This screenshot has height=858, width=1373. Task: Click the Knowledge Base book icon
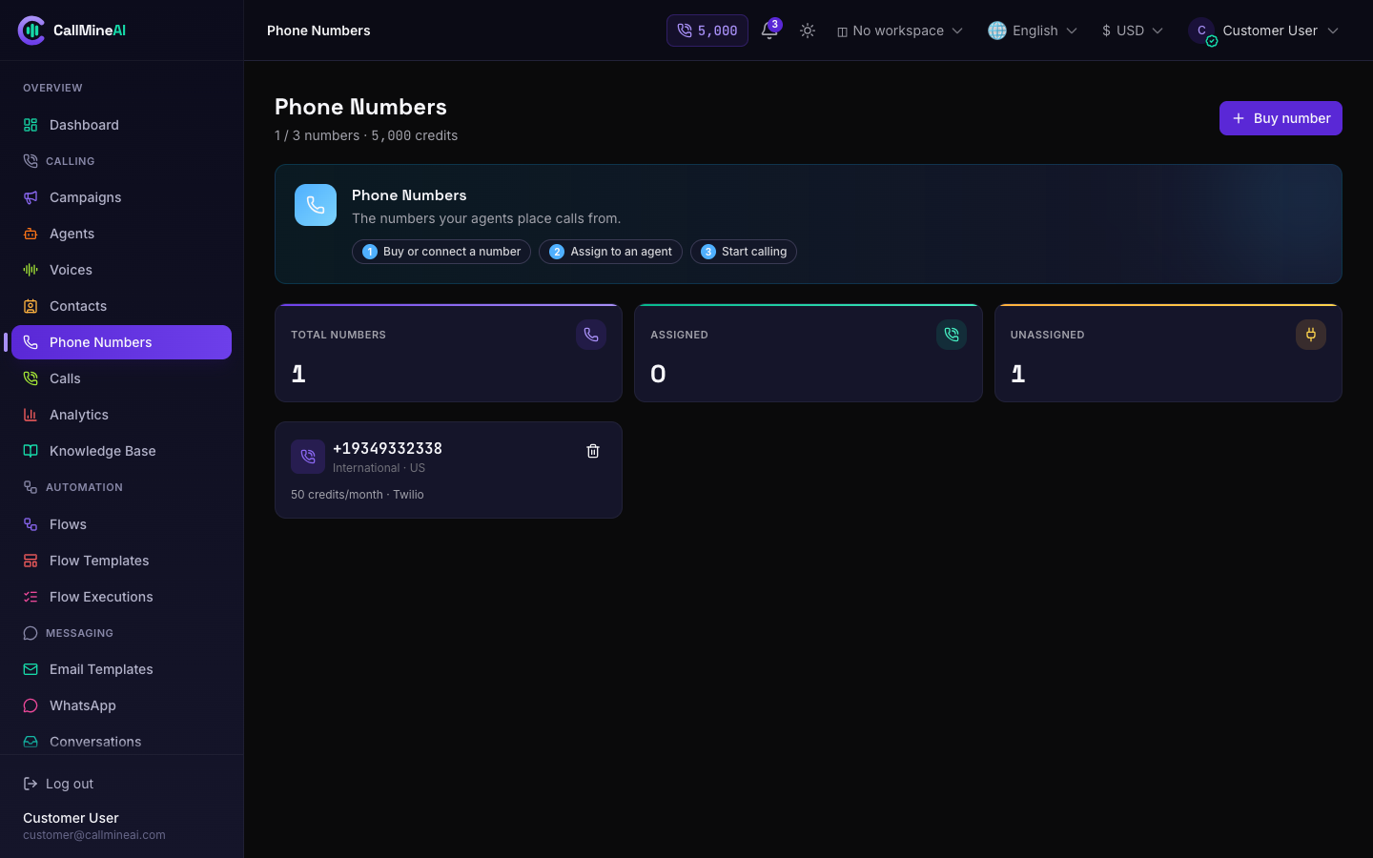[31, 451]
